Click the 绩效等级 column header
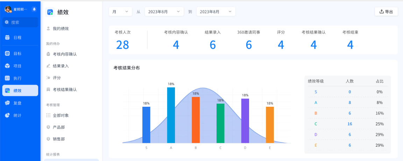Screen dimensions: 403x161 point(316,81)
